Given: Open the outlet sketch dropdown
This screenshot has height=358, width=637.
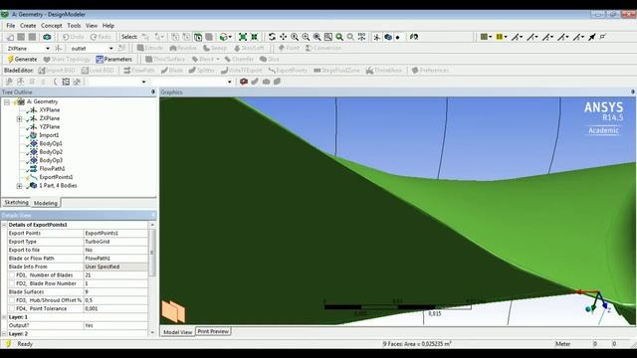Looking at the screenshot, I should 110,49.
